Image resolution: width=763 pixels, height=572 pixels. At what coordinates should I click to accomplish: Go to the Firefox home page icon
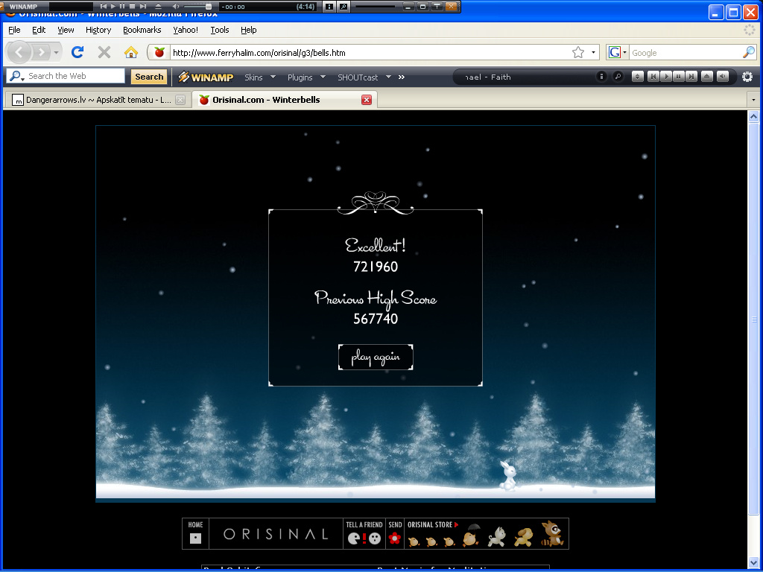click(130, 52)
